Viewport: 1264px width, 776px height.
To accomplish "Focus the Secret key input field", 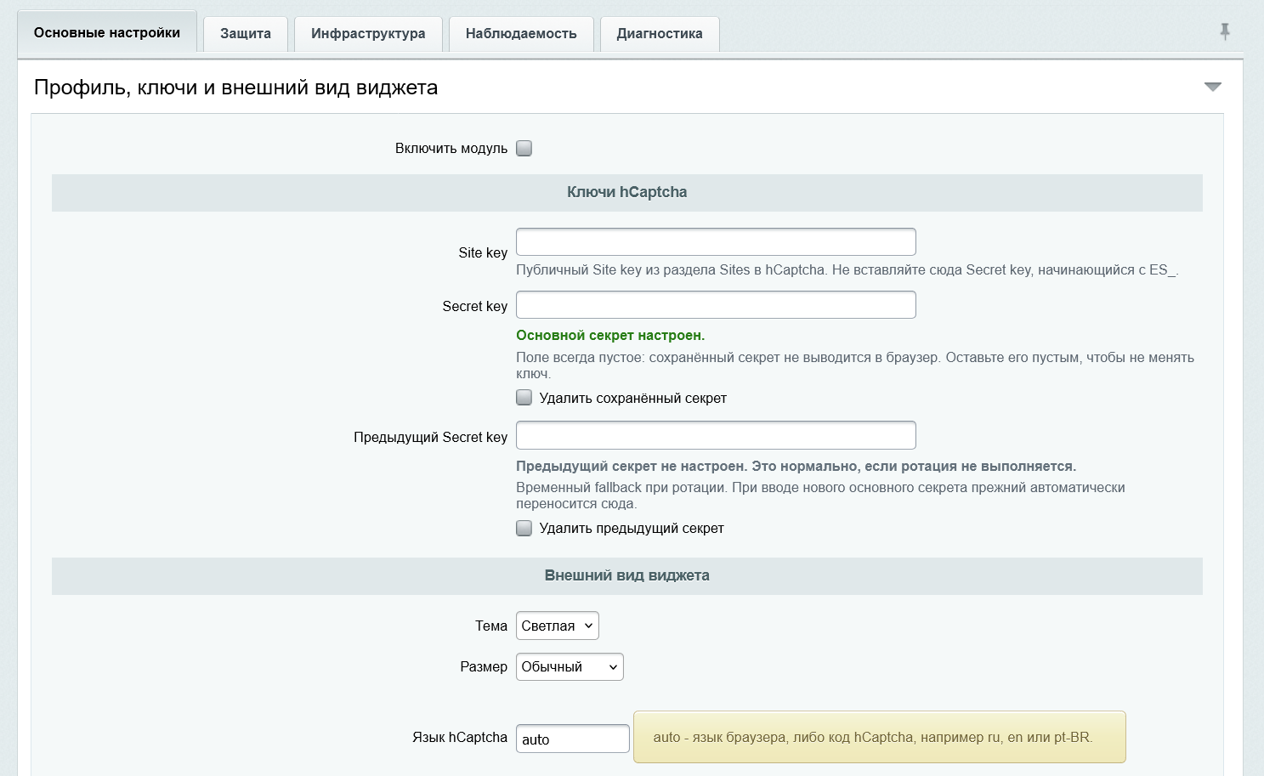I will (x=716, y=305).
